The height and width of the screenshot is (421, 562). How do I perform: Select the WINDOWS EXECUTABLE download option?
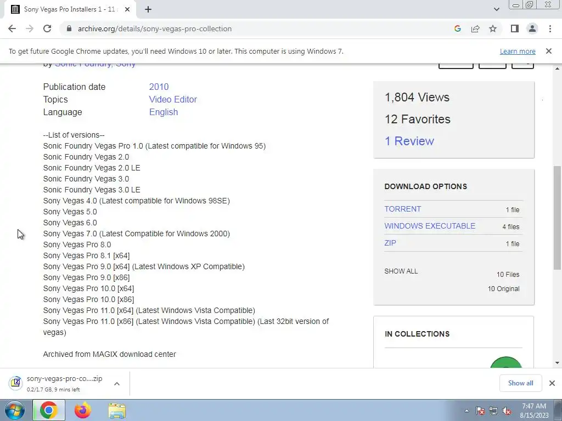coord(430,226)
